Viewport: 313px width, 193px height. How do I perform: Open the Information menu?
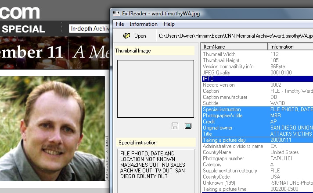pos(143,24)
